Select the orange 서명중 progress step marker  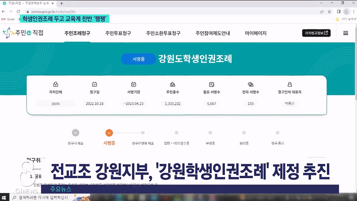pos(109,133)
